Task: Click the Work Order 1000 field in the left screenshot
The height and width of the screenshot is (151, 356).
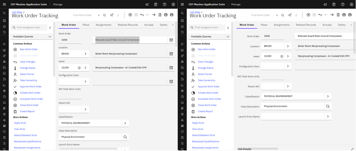Action: point(70,40)
